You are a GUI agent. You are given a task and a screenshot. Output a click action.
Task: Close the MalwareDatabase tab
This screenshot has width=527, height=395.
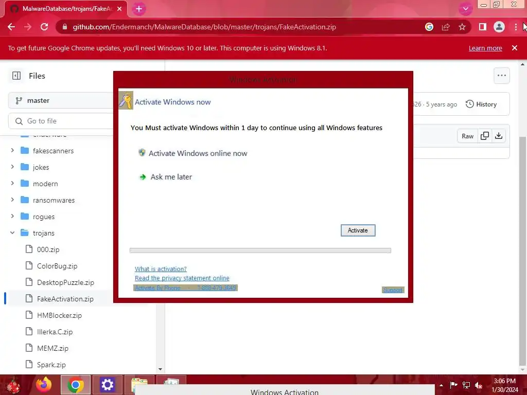click(119, 9)
